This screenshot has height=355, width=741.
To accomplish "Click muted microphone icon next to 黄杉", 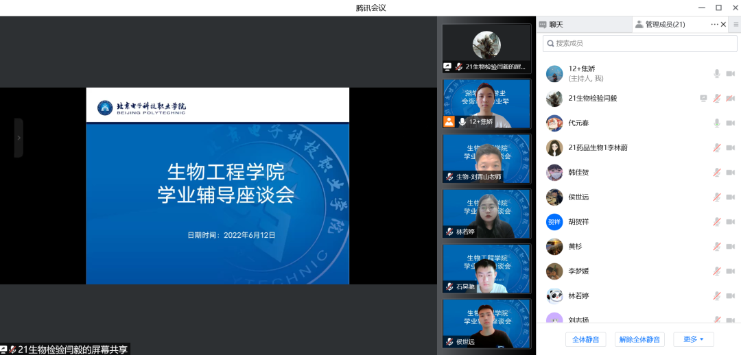I will [x=717, y=246].
